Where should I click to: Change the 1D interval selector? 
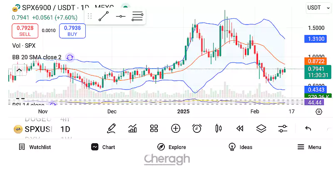click(x=65, y=129)
